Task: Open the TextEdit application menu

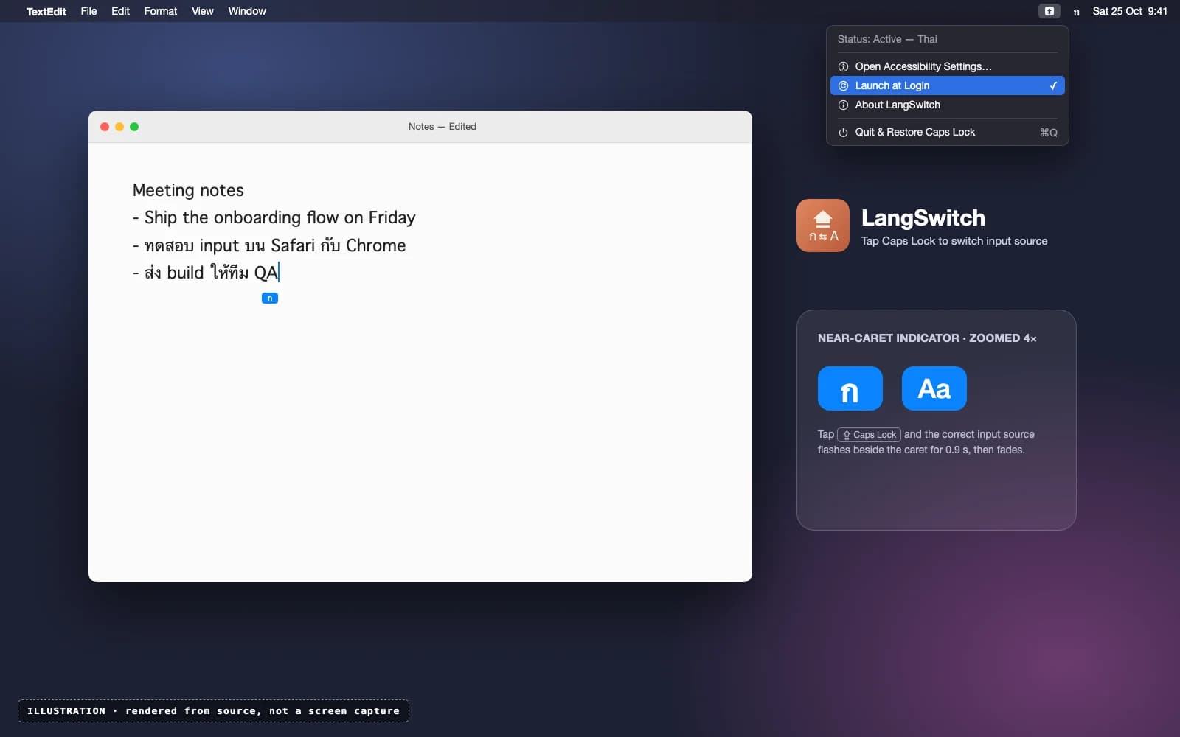Action: coord(46,11)
